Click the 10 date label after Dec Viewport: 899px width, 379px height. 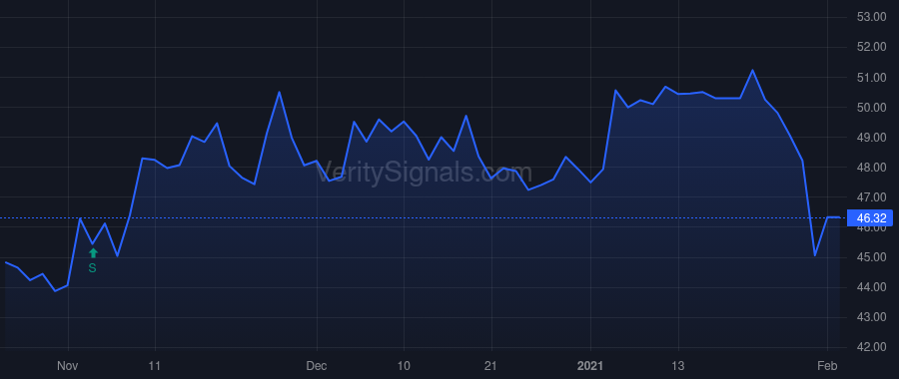(404, 365)
